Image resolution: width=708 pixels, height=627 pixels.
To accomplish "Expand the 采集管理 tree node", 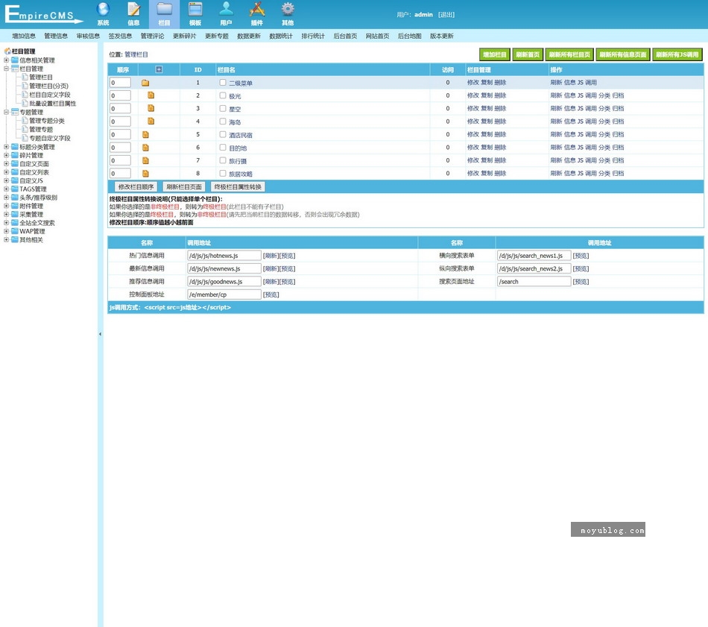I will (6, 214).
